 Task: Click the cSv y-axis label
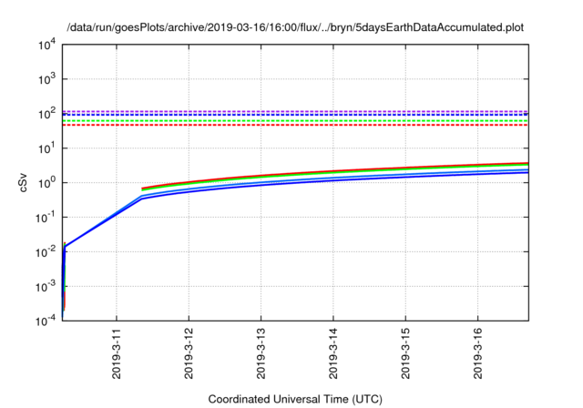click(23, 183)
